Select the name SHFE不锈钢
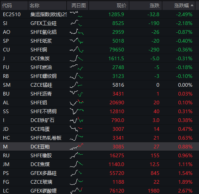The width and height of the screenshot is (199, 194). pos(44,111)
